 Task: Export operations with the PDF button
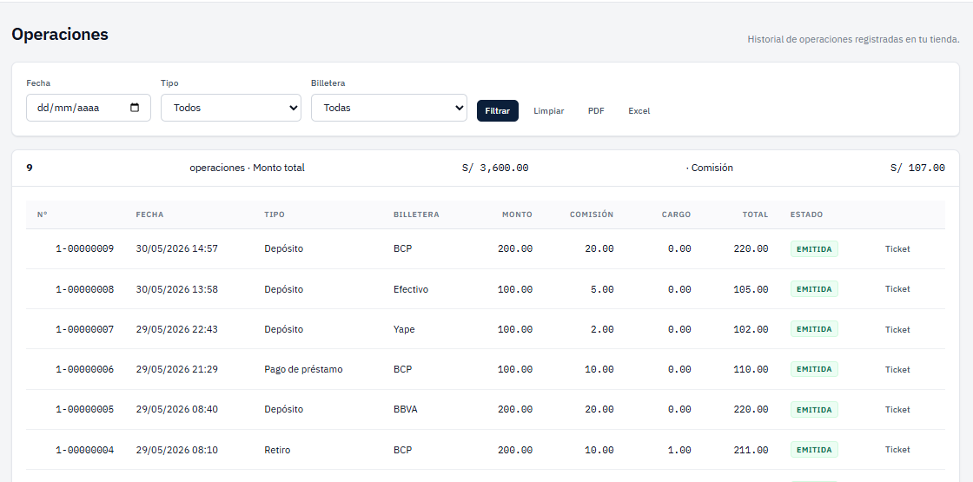pyautogui.click(x=596, y=110)
